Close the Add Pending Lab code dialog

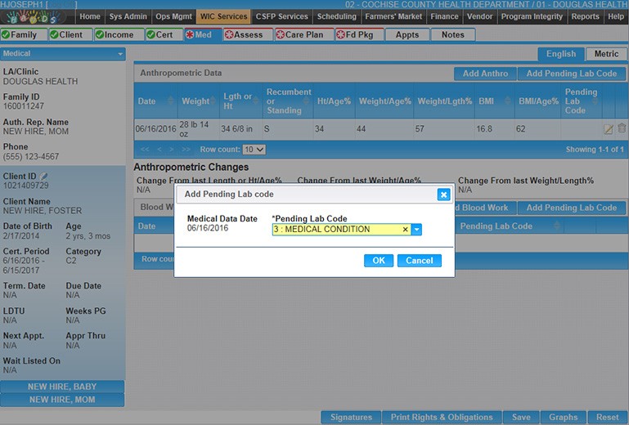click(x=443, y=195)
